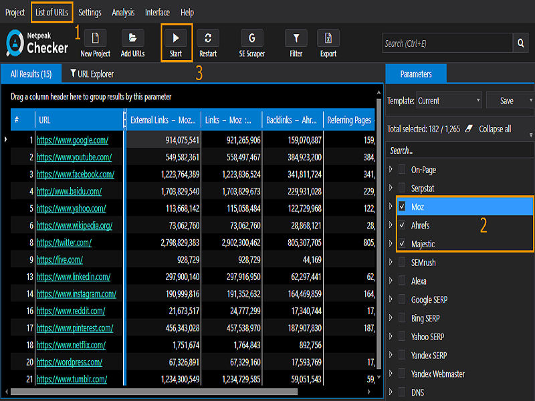The height and width of the screenshot is (401, 535).
Task: Open the SE Scraper tool
Action: click(x=252, y=38)
